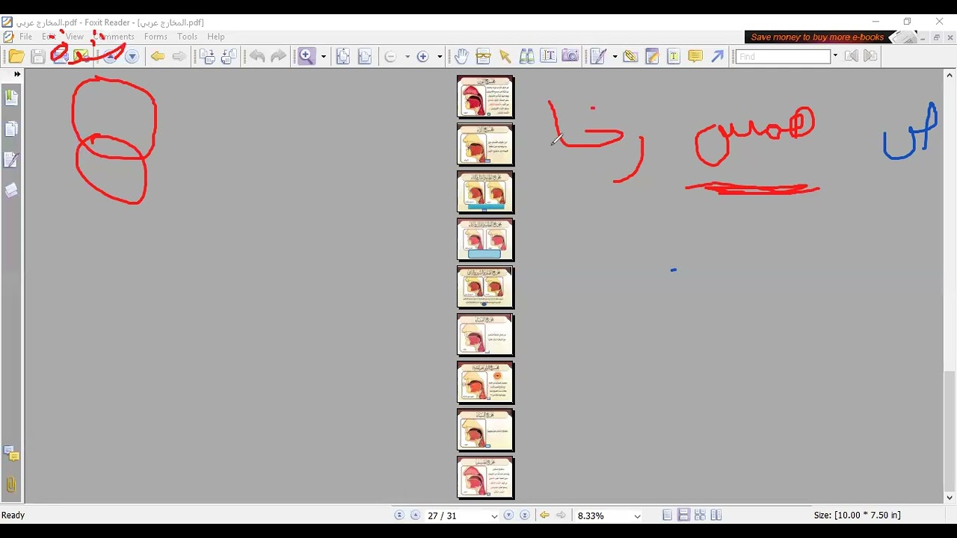Screen dimensions: 957x538
Task: Select the topmost page thumbnail
Action: 486,97
